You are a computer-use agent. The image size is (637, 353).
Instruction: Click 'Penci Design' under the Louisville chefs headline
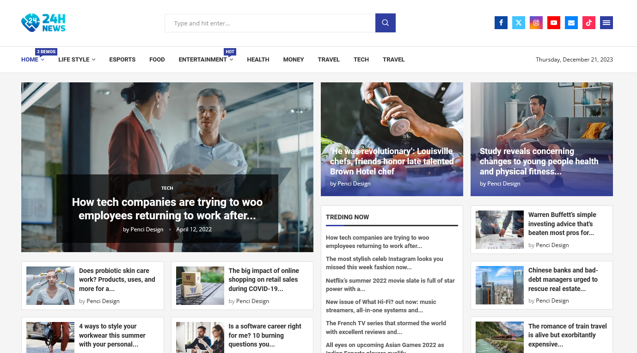354,184
